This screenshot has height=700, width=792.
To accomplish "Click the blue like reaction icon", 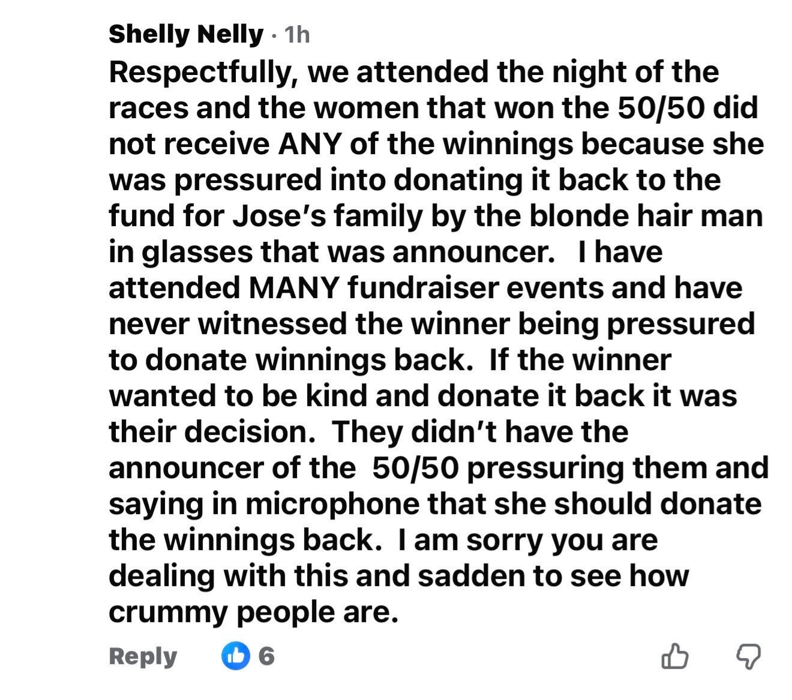I will 235,656.
